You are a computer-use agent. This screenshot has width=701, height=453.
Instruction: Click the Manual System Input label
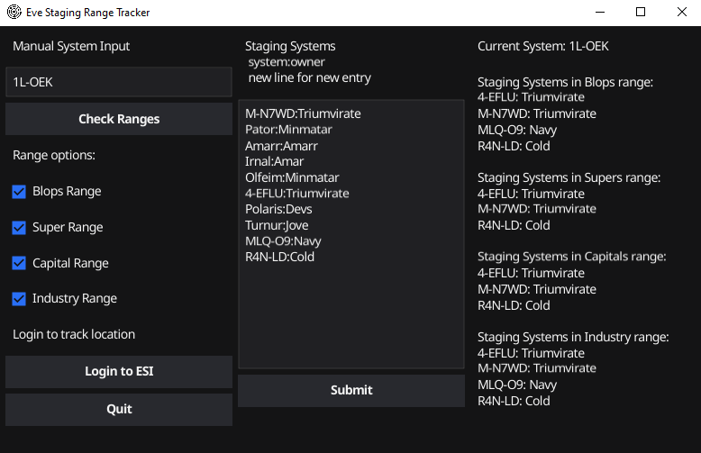click(x=71, y=46)
